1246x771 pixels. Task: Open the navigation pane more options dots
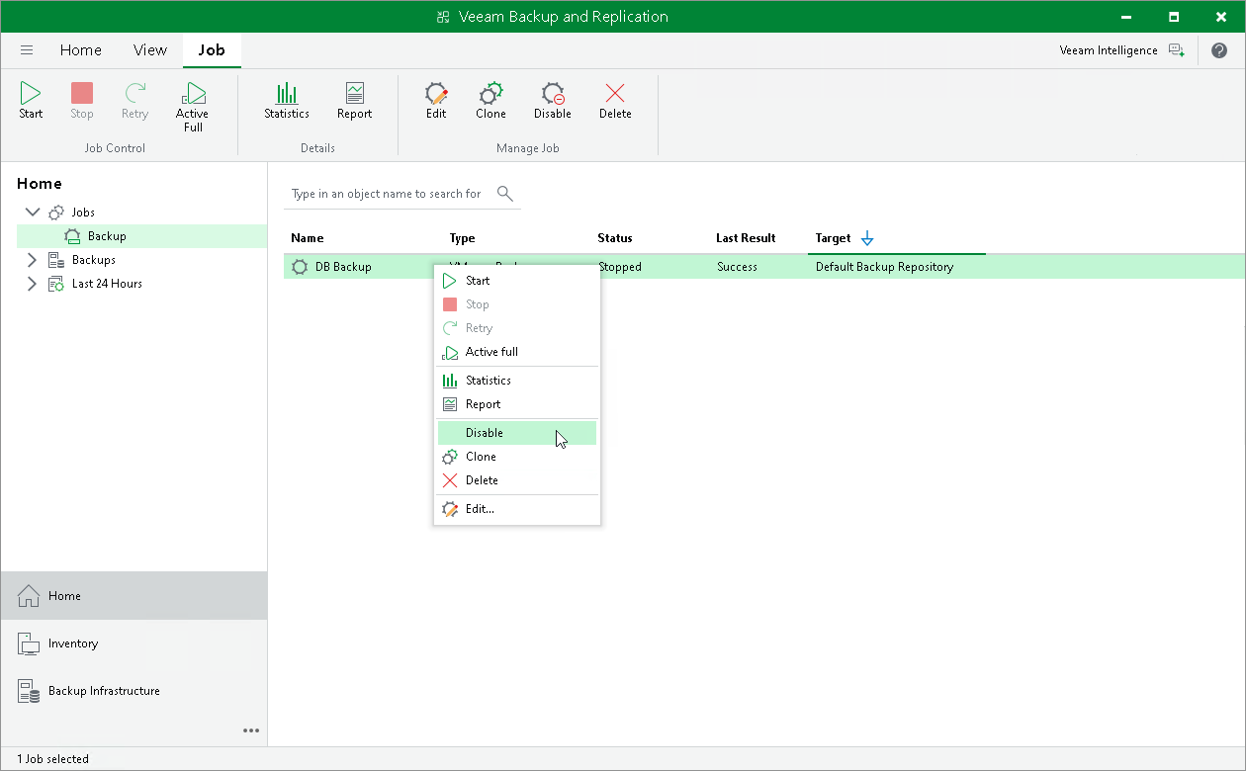[x=251, y=730]
